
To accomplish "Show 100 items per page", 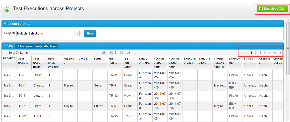I will pos(121,53).
